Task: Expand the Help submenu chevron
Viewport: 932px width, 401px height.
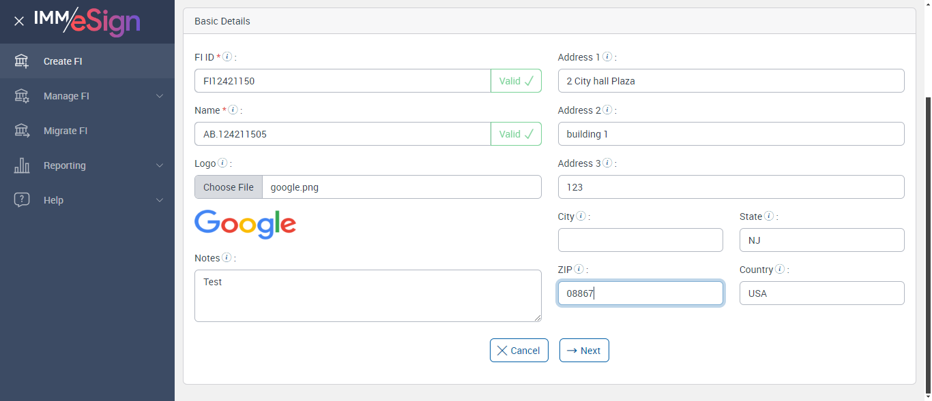Action: click(x=160, y=200)
